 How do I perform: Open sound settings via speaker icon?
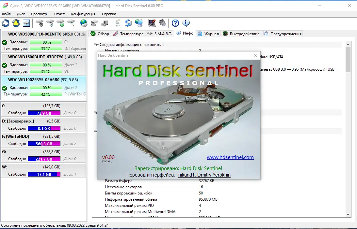click(x=162, y=23)
